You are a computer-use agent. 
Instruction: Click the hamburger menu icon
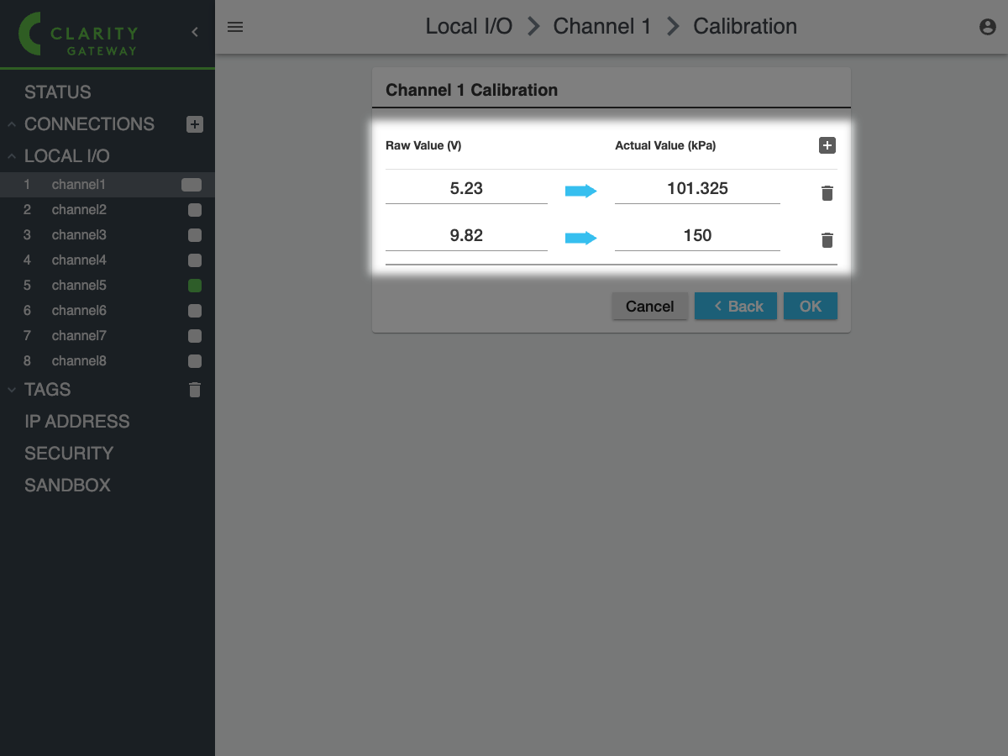(235, 27)
